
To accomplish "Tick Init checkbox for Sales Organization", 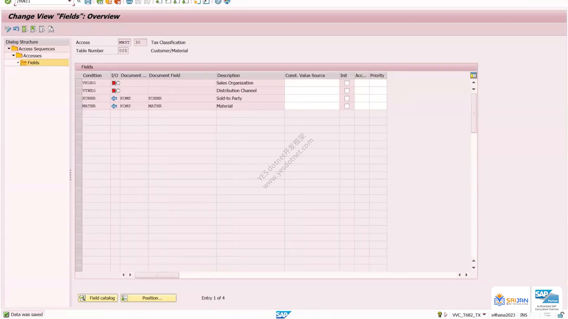I will [347, 83].
